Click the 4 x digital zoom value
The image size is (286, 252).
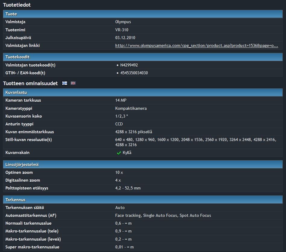118,180
